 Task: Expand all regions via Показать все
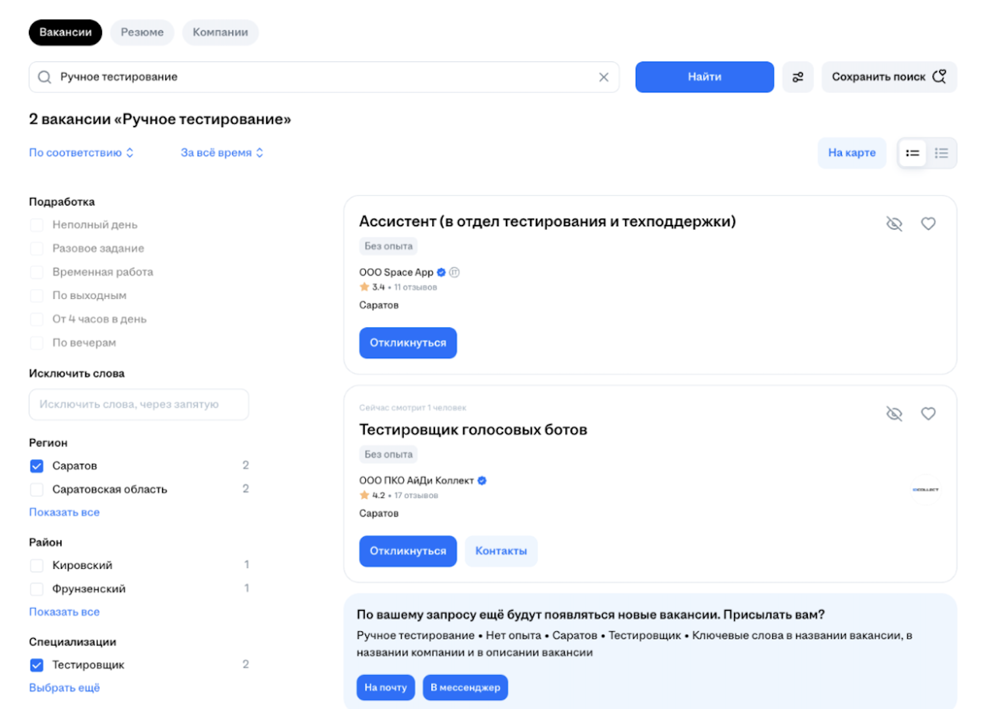[65, 512]
